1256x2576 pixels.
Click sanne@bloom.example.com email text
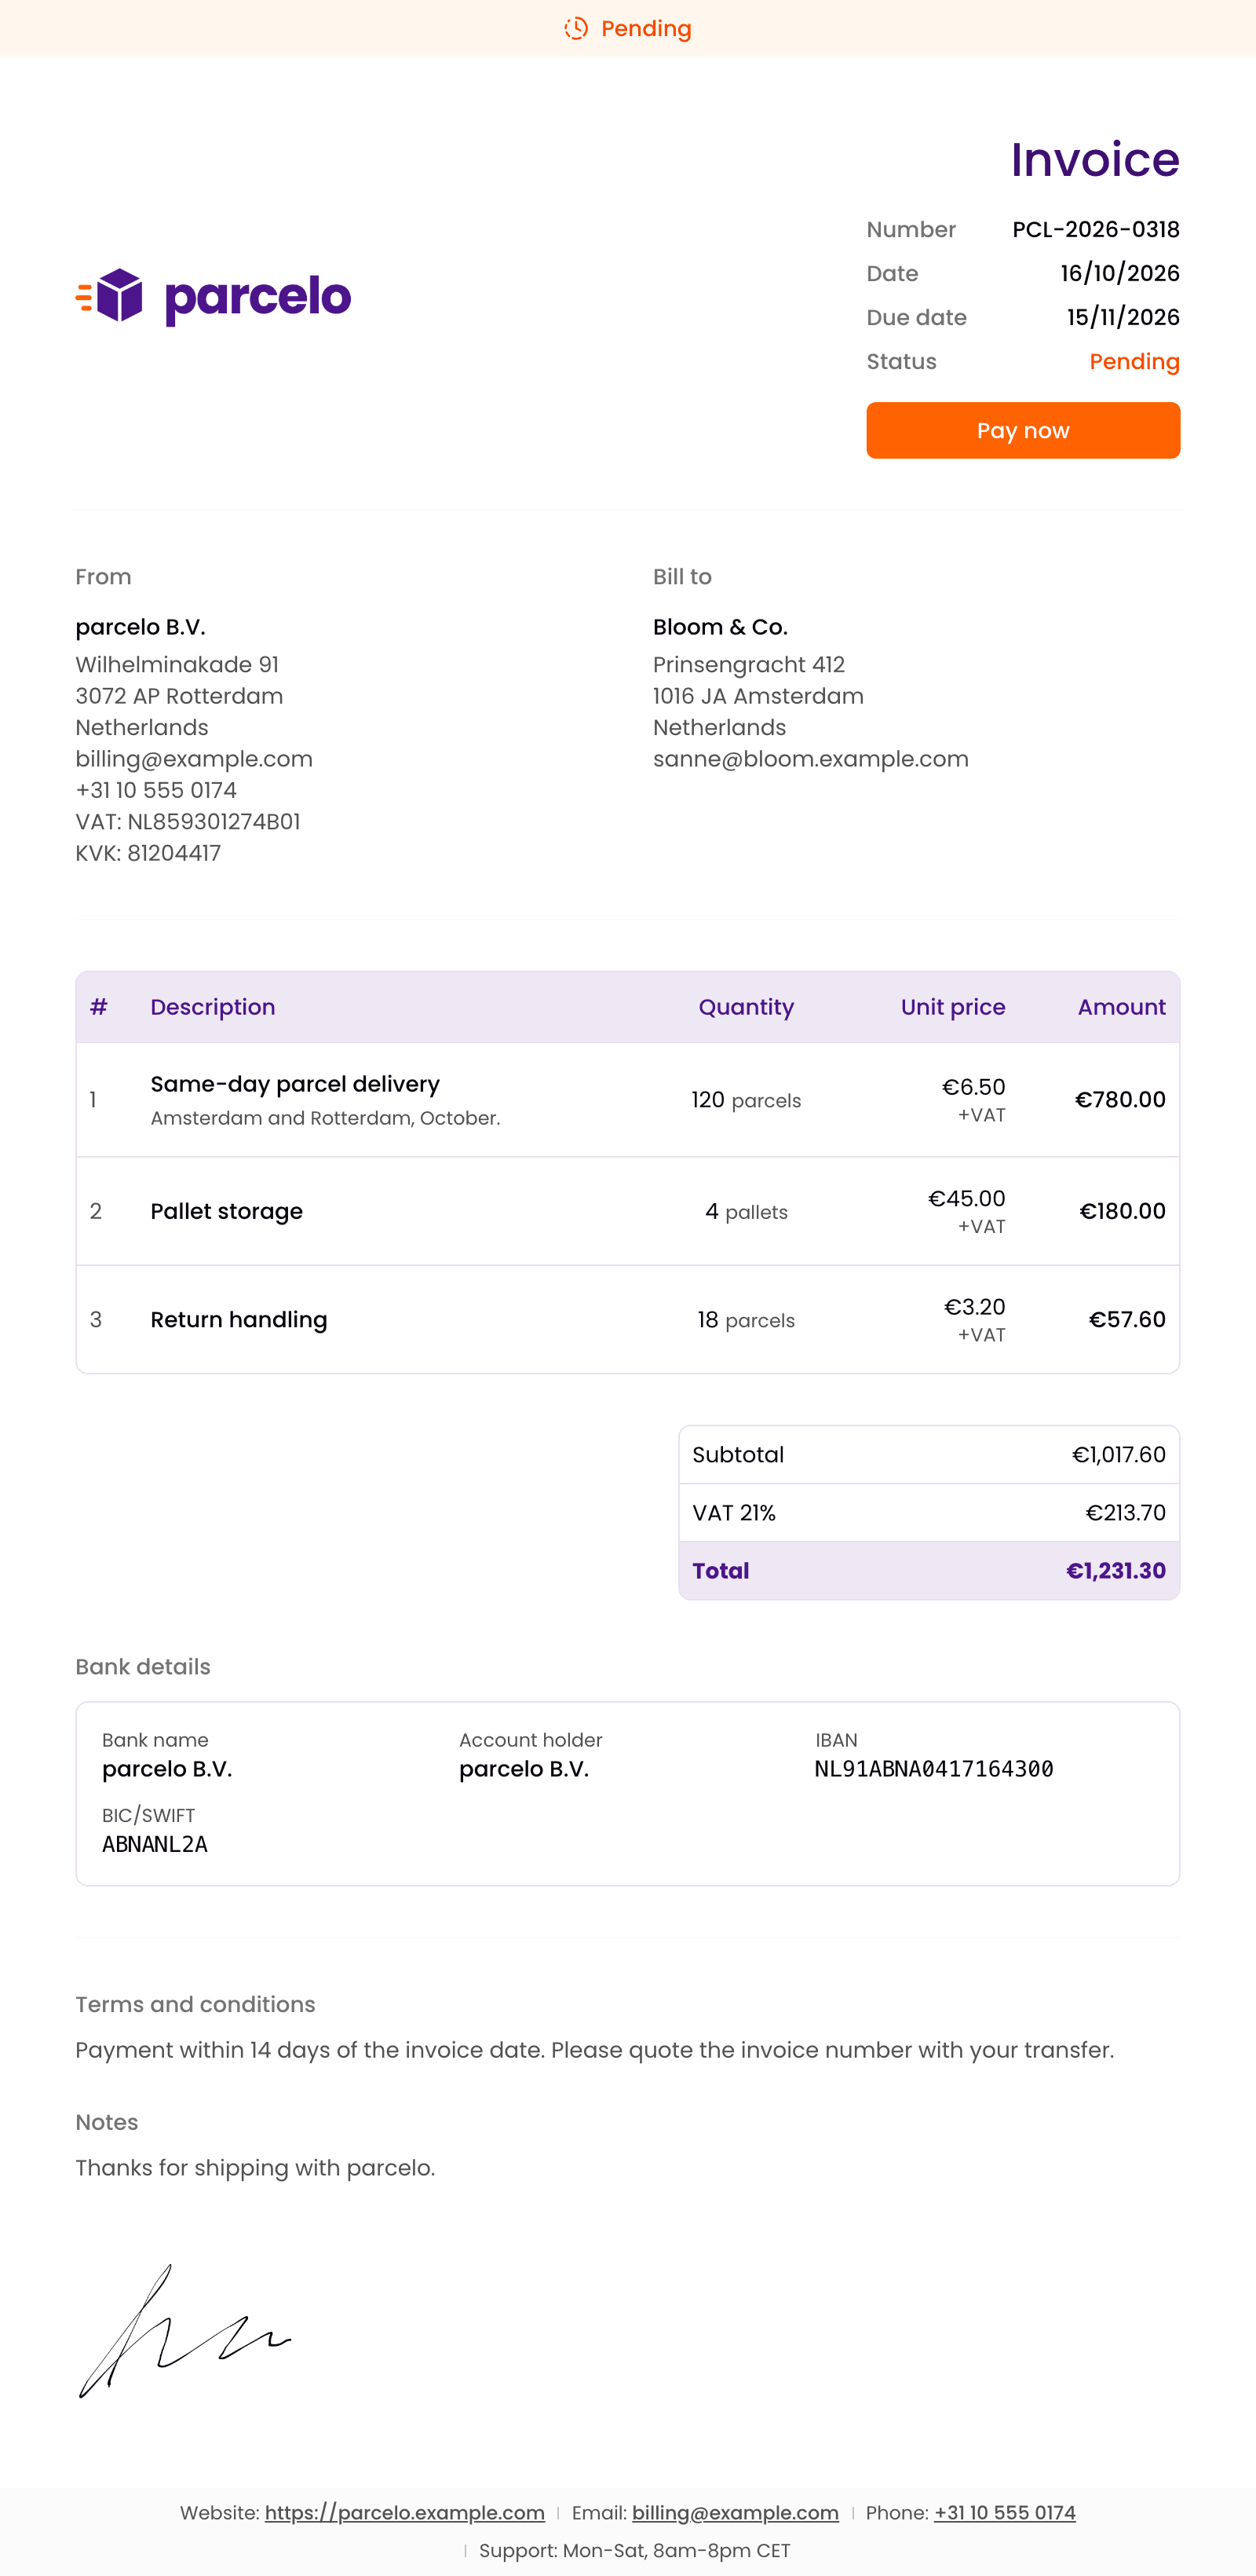pyautogui.click(x=810, y=759)
